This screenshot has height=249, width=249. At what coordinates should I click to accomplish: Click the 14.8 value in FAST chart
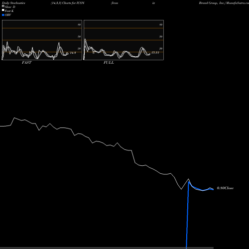coord(73,53)
